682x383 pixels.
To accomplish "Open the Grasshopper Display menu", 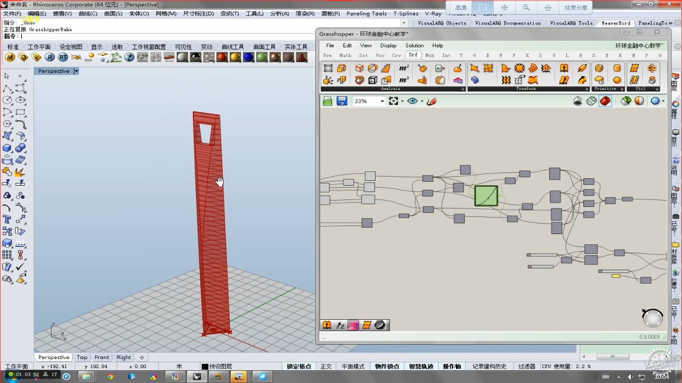I will (388, 46).
